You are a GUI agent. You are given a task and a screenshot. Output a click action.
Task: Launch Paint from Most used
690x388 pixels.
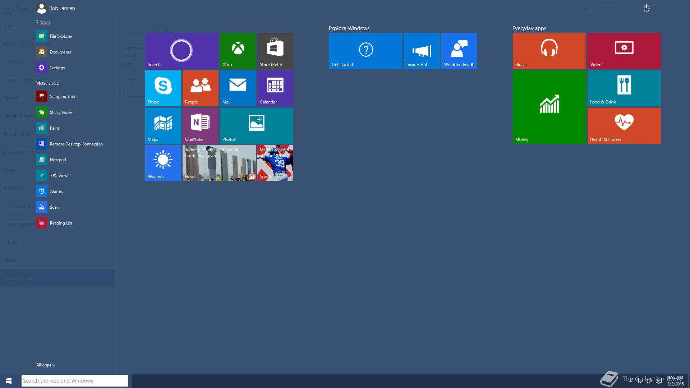tap(47, 128)
